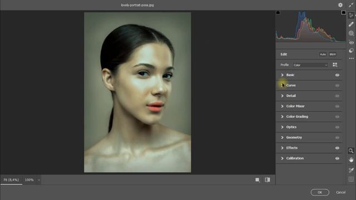Screen dimensions: 356x200
Task: Toggle Geometry panel visibility eye
Action: (337, 138)
